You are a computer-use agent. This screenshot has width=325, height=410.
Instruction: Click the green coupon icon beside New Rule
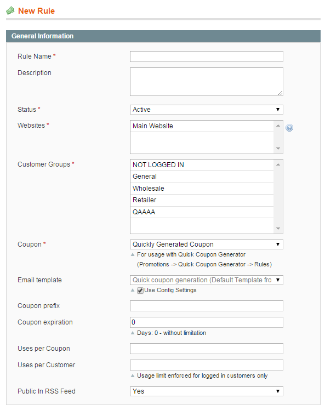tap(10, 11)
